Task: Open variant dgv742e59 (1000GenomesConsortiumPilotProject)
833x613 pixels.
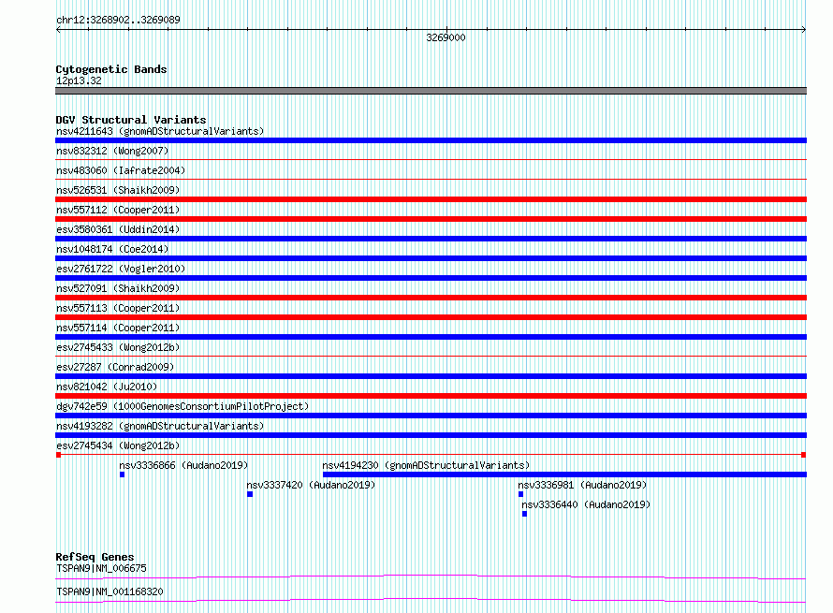Action: (x=183, y=406)
